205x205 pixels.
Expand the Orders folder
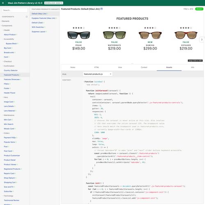coord(6,133)
